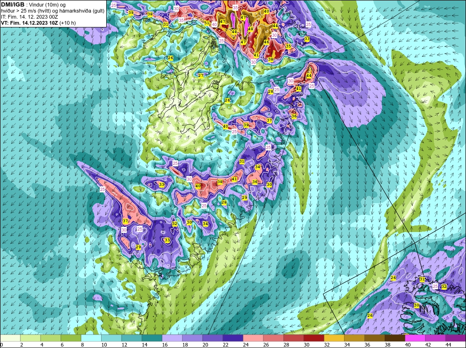Pick the 6–8 m/s olive green legend swatch

pyautogui.click(x=71, y=338)
